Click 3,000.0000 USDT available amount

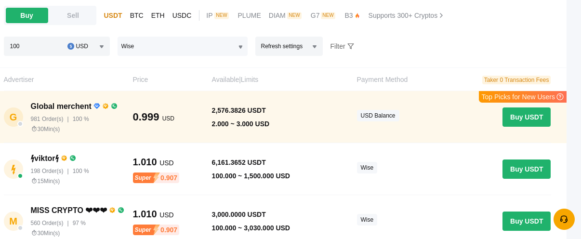(238, 214)
